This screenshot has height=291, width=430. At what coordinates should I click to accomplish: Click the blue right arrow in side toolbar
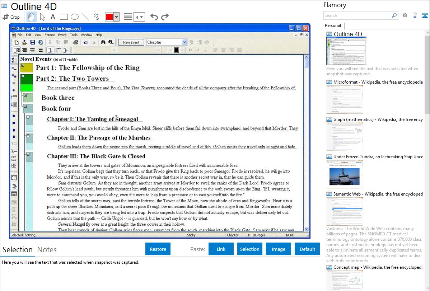click(x=14, y=123)
